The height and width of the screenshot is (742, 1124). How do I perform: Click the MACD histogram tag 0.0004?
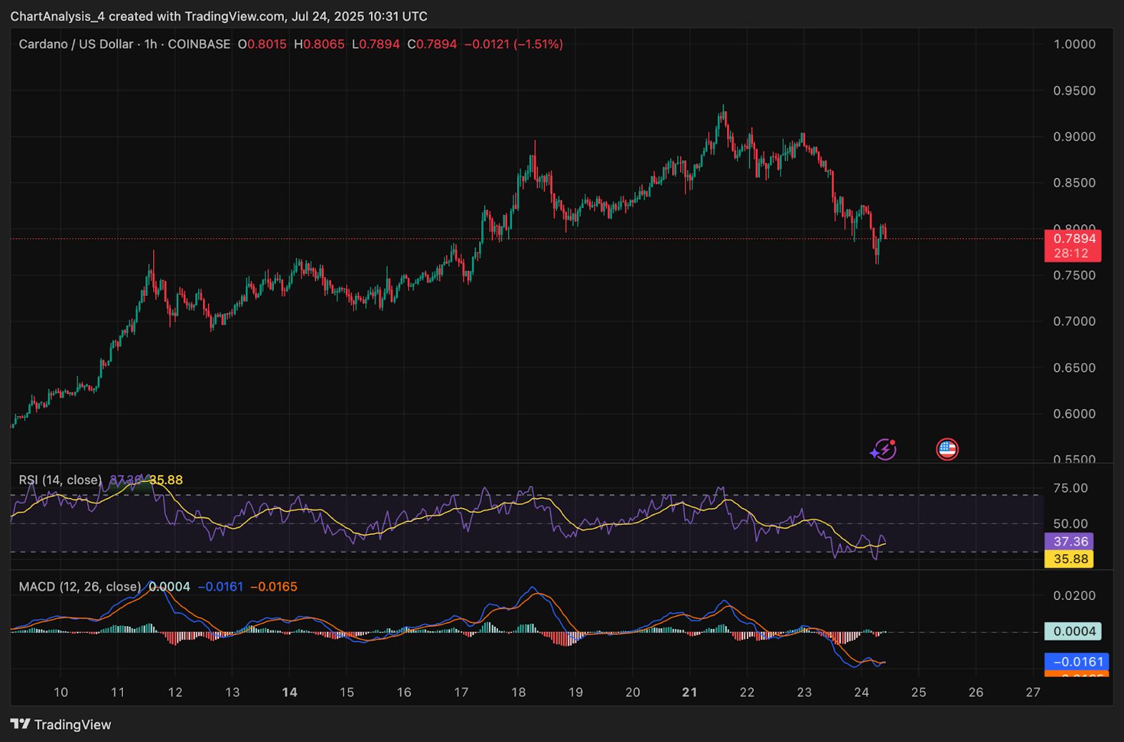point(1074,631)
